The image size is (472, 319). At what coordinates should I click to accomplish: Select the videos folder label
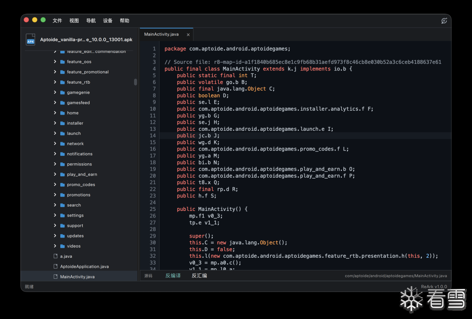(x=74, y=246)
